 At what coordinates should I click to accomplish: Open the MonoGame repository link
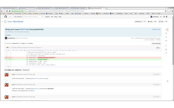pos(18,22)
